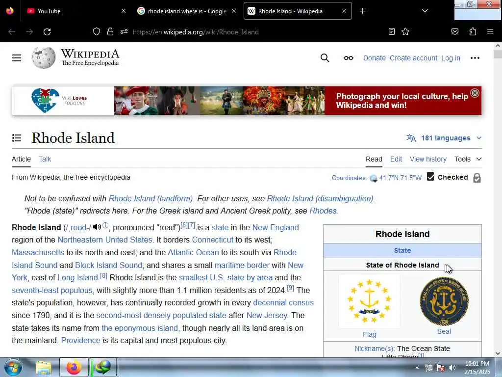Open the personal tools ellipsis menu
The height and width of the screenshot is (377, 502).
point(475,58)
